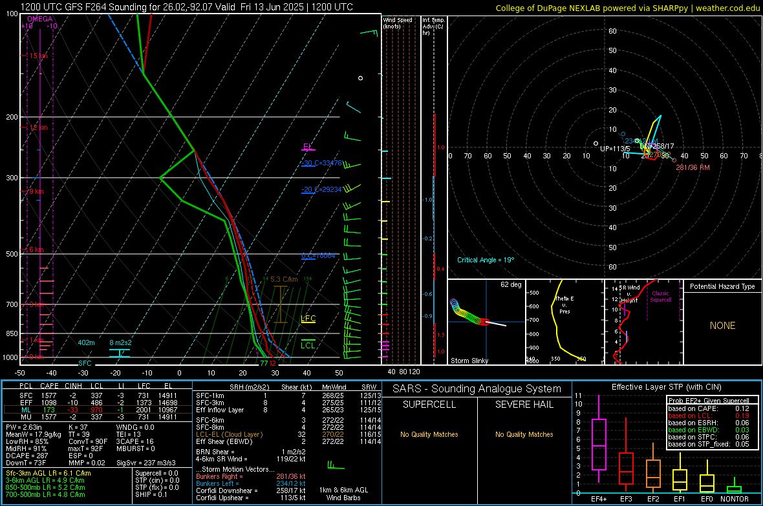
Task: Click the '8 m2s2' helicity label
Action: pos(120,343)
